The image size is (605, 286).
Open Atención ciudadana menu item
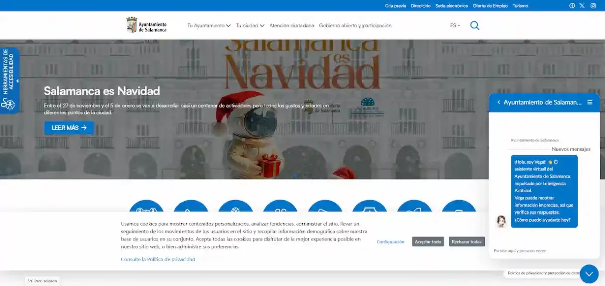(x=291, y=26)
